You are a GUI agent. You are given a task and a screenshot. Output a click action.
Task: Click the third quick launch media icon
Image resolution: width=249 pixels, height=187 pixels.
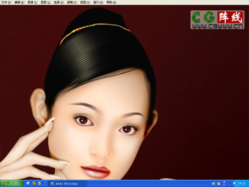39,183
